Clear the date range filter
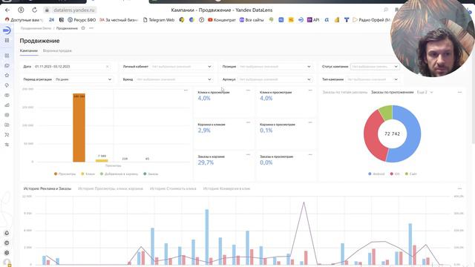The image size is (475, 267). [x=107, y=67]
